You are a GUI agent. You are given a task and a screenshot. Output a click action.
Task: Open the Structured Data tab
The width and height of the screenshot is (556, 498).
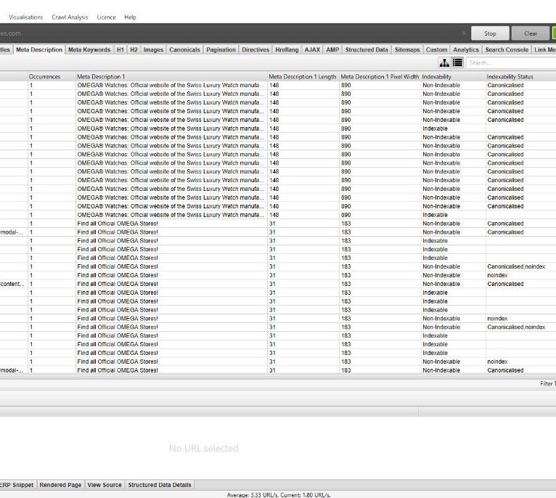[367, 50]
